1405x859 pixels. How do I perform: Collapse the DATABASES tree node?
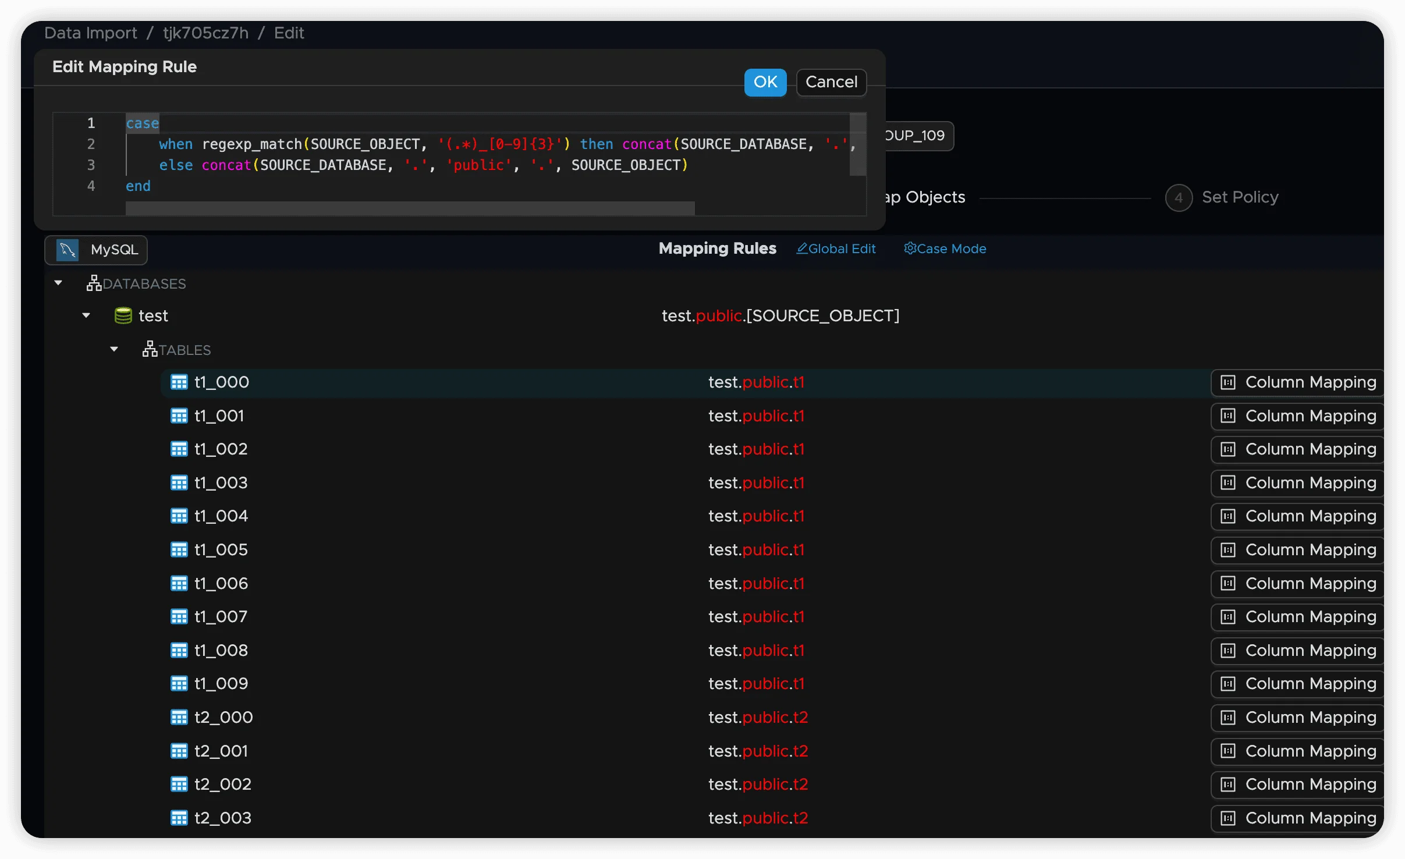(58, 283)
